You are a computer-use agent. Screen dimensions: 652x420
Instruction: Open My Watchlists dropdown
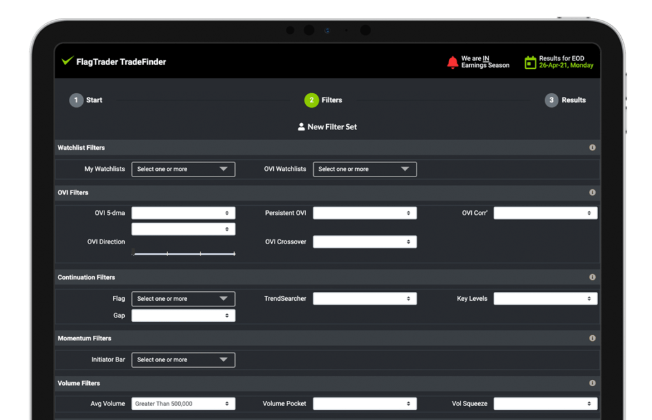(x=183, y=170)
